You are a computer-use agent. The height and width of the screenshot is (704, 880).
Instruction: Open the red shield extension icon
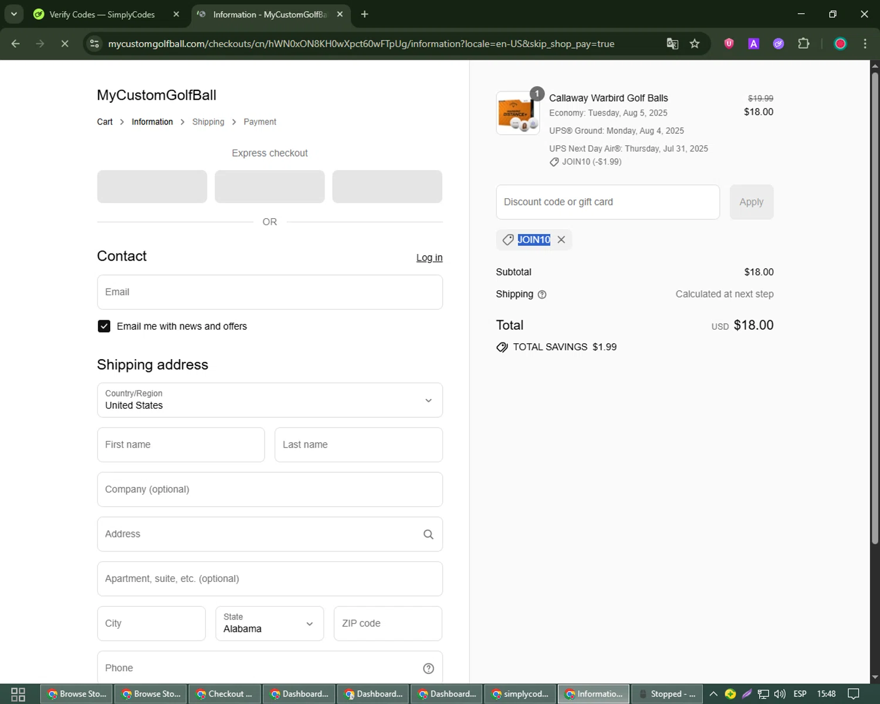point(729,43)
